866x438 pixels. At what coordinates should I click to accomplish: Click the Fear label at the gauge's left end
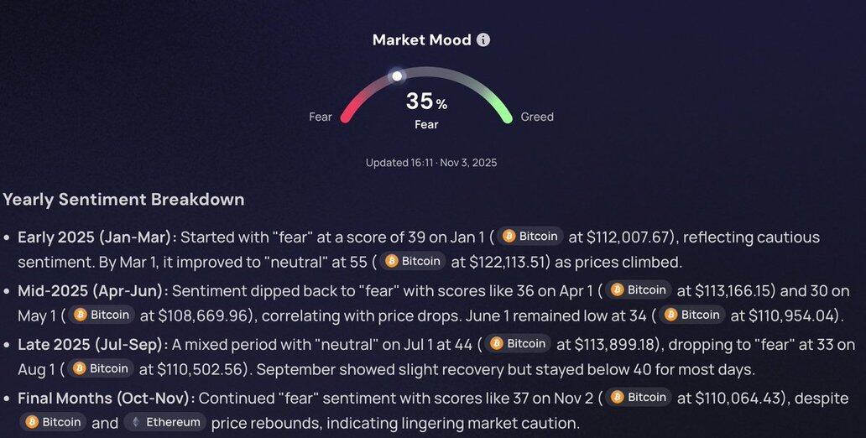pyautogui.click(x=321, y=117)
